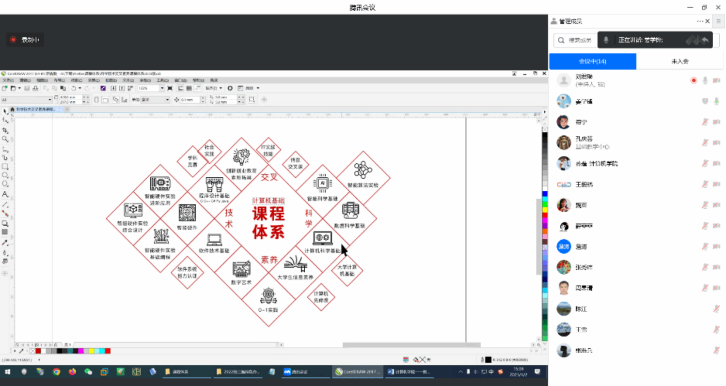
Task: Open the three-dots more options button
Action: 700,21
